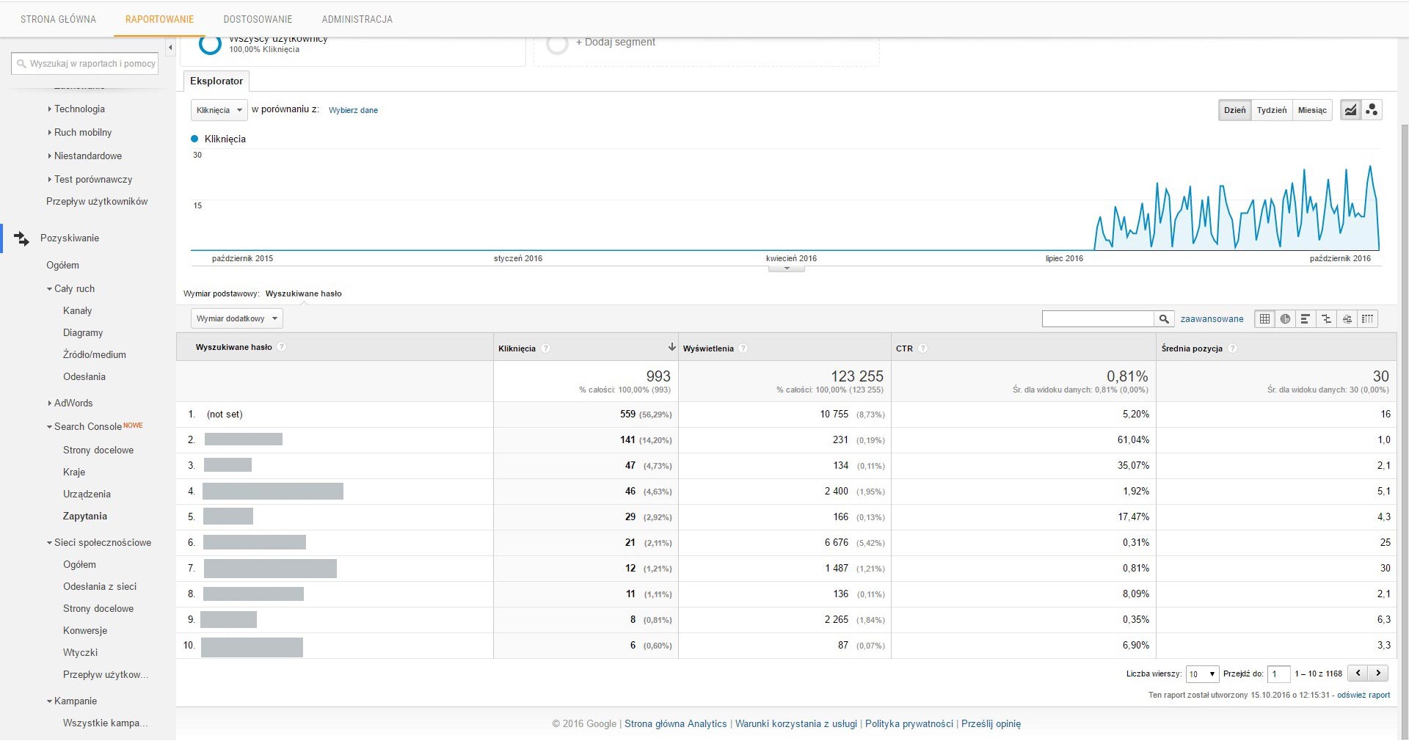Open Strona główna Analytics footer link
The image size is (1409, 741).
coord(675,723)
